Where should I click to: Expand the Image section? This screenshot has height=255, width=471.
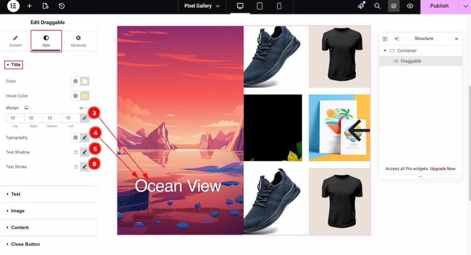tap(17, 211)
